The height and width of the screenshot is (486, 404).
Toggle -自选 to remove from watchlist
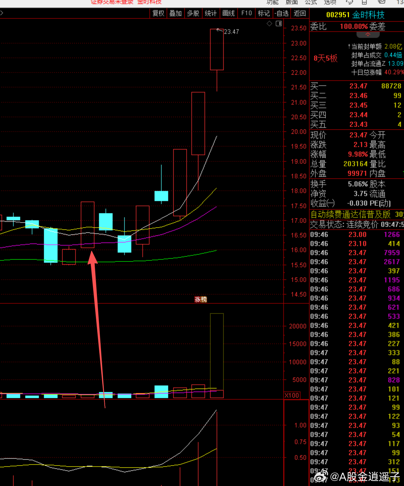(x=281, y=13)
